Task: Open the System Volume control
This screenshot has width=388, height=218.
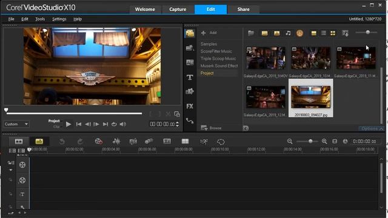Action: click(122, 124)
